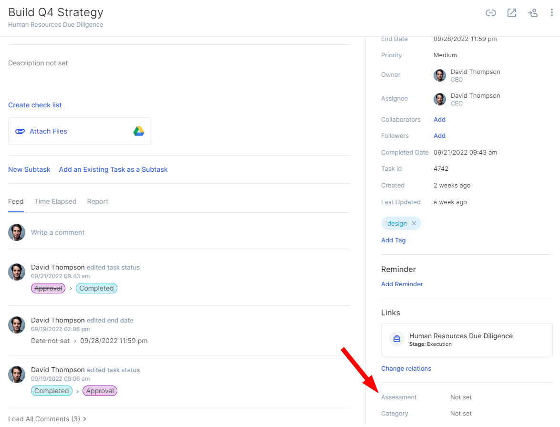Click the Write a comment field
This screenshot has height=427, width=560.
tap(58, 232)
